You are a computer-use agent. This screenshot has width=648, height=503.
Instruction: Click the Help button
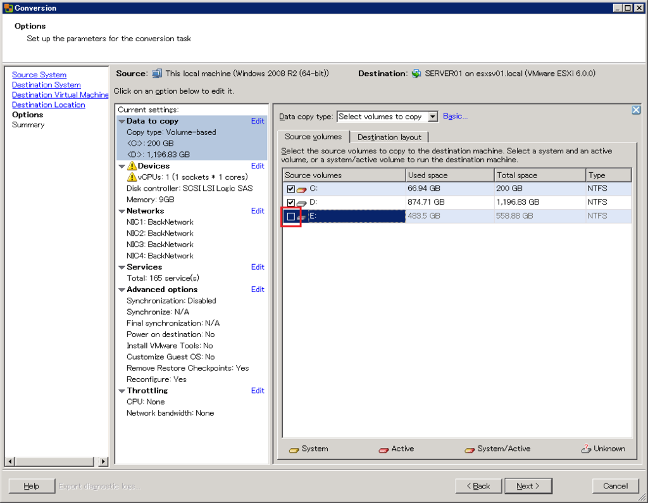coord(32,486)
